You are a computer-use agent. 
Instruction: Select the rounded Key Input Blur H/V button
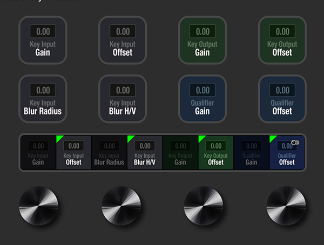coord(123,99)
